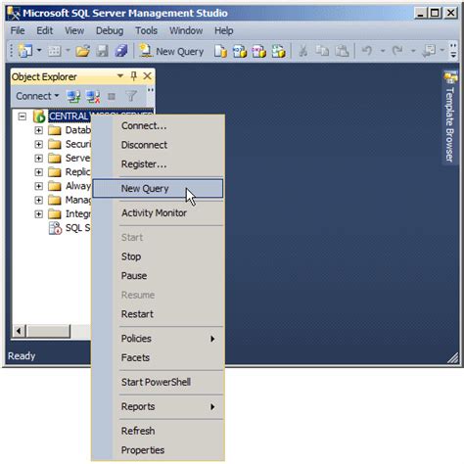The height and width of the screenshot is (464, 464).
Task: Click the Filter funnel icon
Action: coord(131,96)
